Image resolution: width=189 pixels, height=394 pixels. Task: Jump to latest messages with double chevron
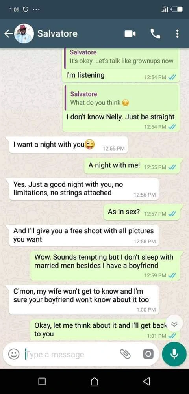coord(174,324)
